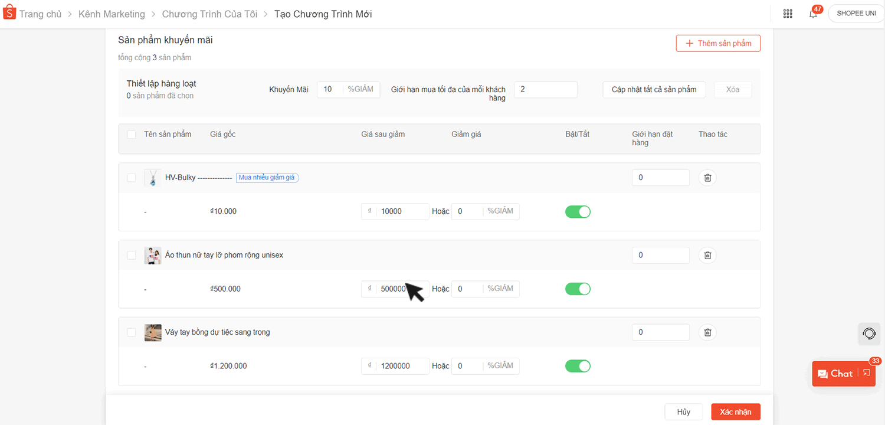Click Cập nhật tất cả sản phẩm button
This screenshot has width=885, height=425.
[654, 90]
